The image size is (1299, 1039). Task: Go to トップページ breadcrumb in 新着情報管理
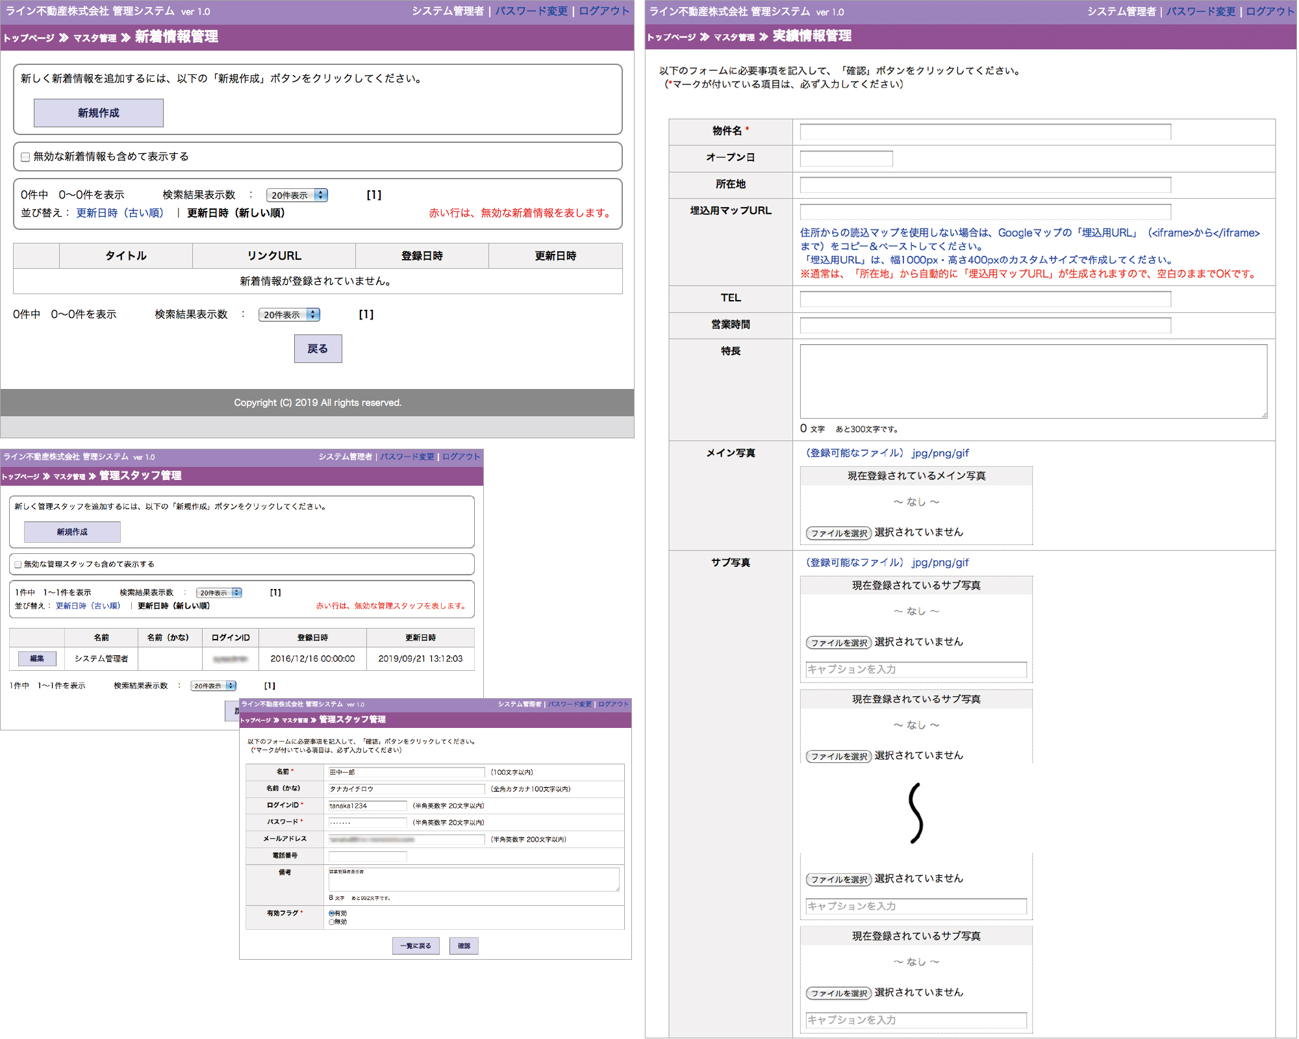[29, 38]
